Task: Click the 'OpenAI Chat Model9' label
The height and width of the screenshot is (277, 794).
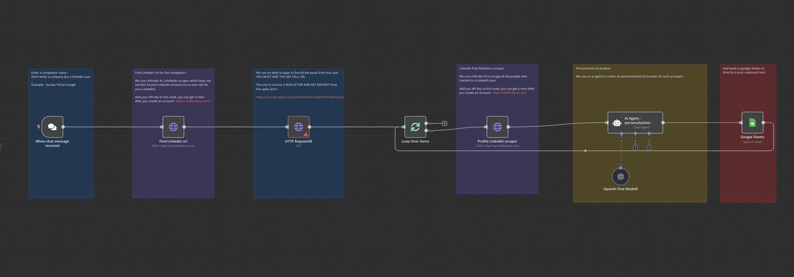Action: click(621, 189)
